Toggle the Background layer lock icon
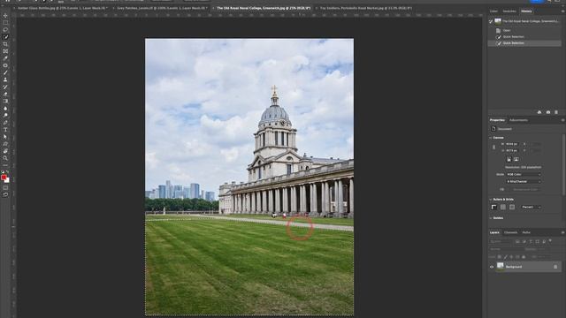The width and height of the screenshot is (566, 318). click(555, 267)
